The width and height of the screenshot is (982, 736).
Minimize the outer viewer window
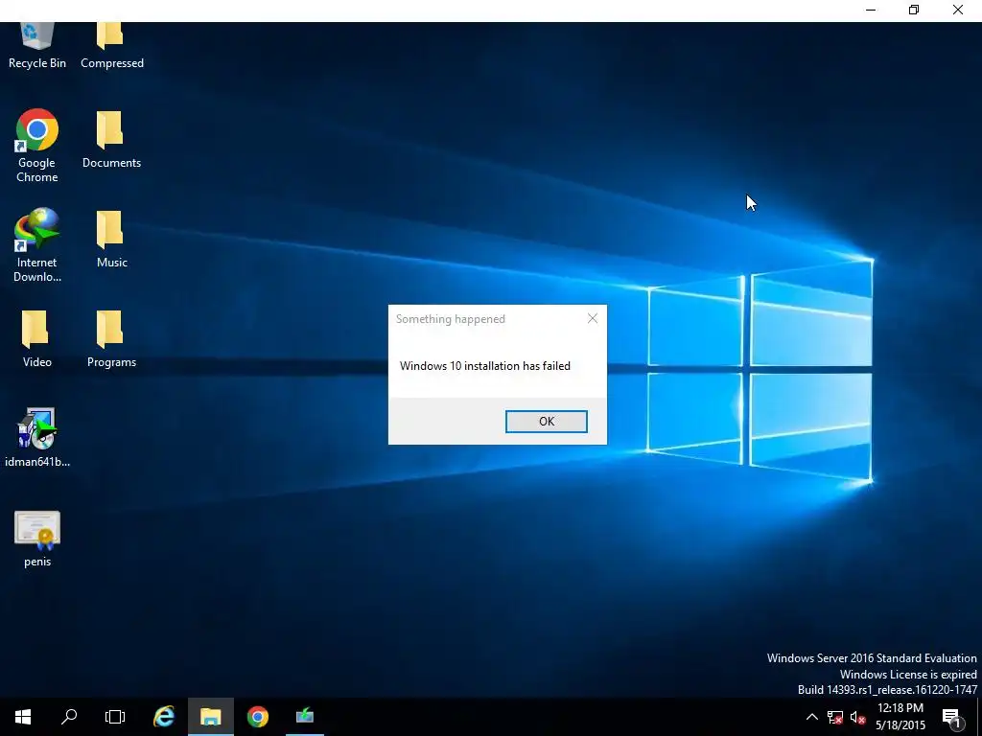tap(871, 10)
